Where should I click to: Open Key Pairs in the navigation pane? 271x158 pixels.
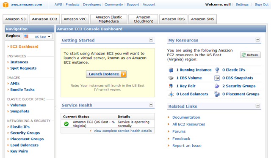[19, 151]
